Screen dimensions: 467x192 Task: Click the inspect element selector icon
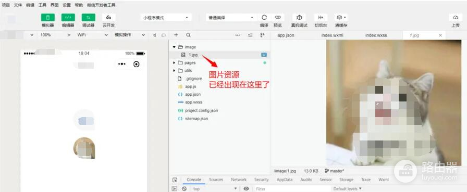tap(175, 180)
